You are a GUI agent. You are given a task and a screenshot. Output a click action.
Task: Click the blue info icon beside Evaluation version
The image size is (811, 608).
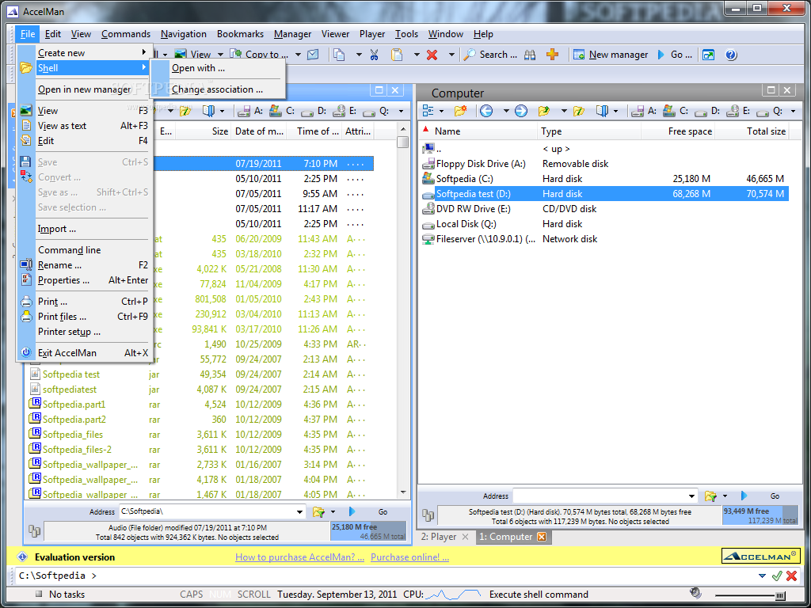pyautogui.click(x=22, y=557)
